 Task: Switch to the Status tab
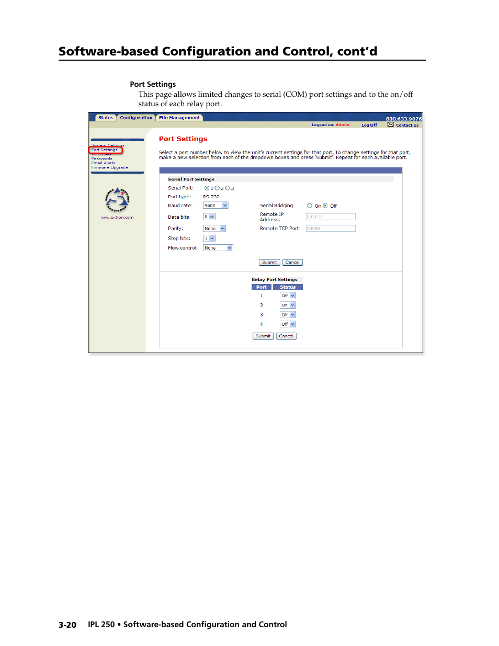(106, 118)
